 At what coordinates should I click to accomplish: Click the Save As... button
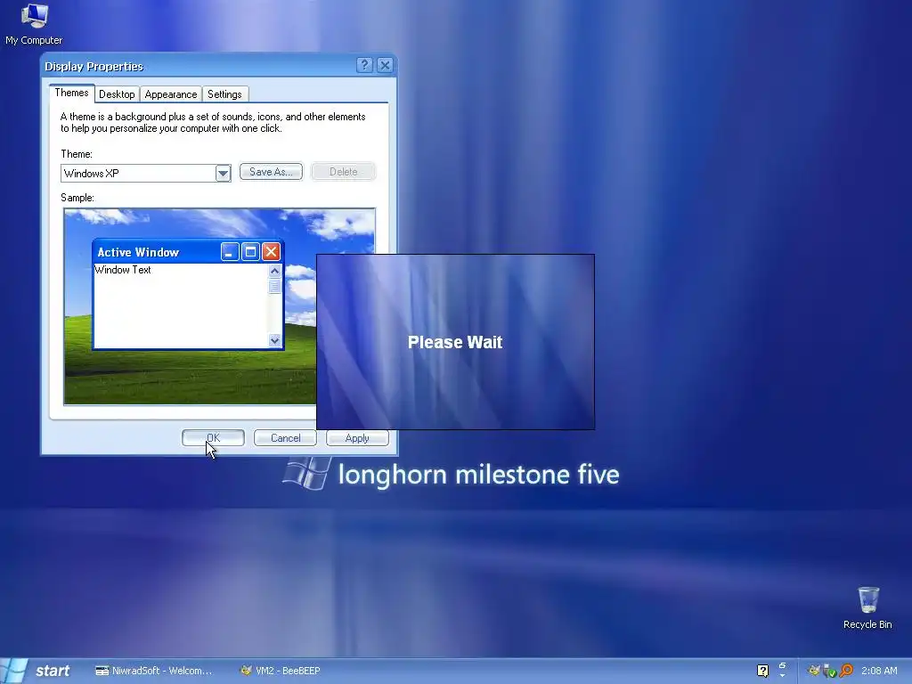click(x=271, y=172)
